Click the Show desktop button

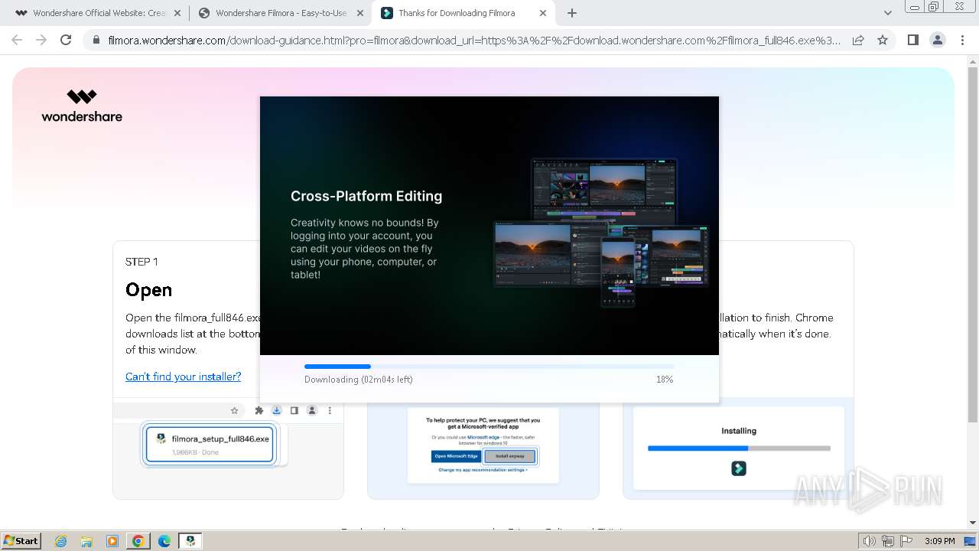[x=970, y=541]
